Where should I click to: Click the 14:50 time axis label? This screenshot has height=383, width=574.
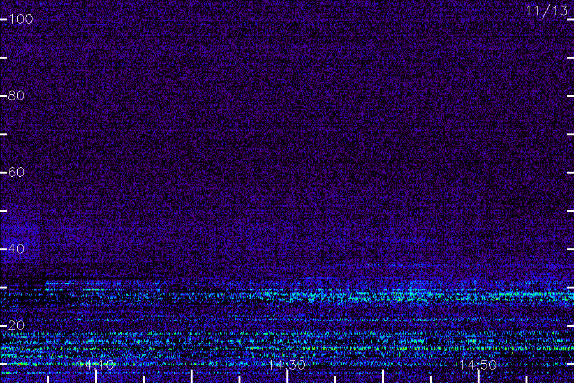[478, 364]
